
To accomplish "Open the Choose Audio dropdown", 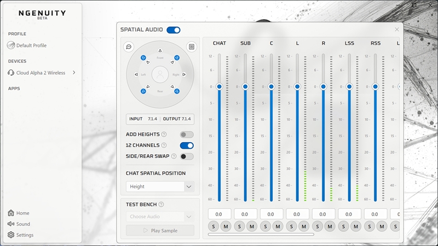I will click(160, 216).
